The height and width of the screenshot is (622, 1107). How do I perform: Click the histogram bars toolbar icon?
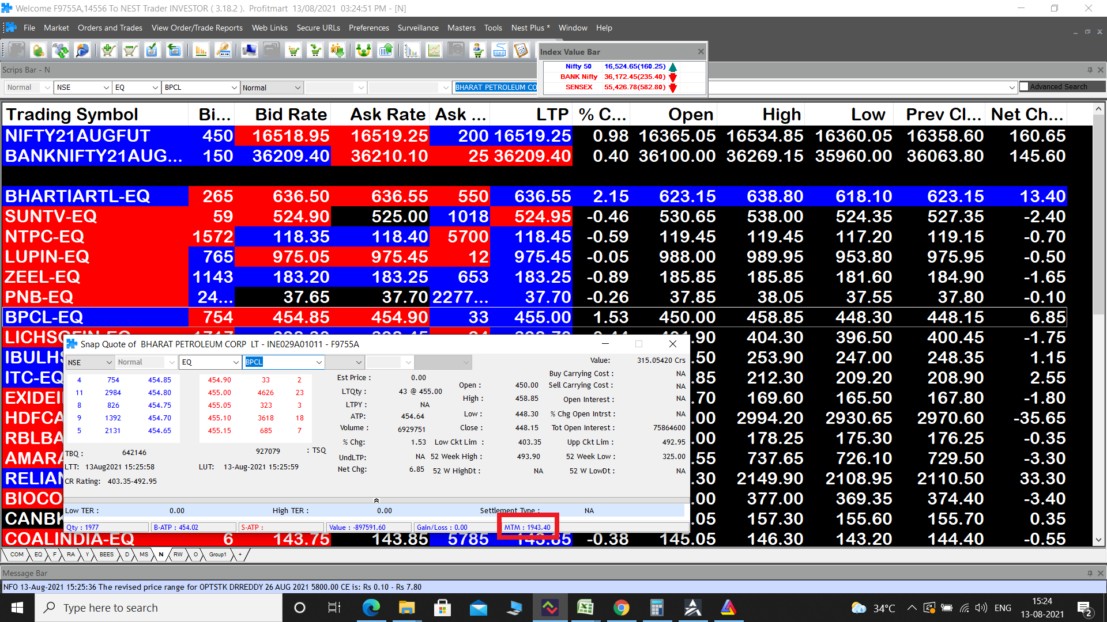(x=412, y=51)
